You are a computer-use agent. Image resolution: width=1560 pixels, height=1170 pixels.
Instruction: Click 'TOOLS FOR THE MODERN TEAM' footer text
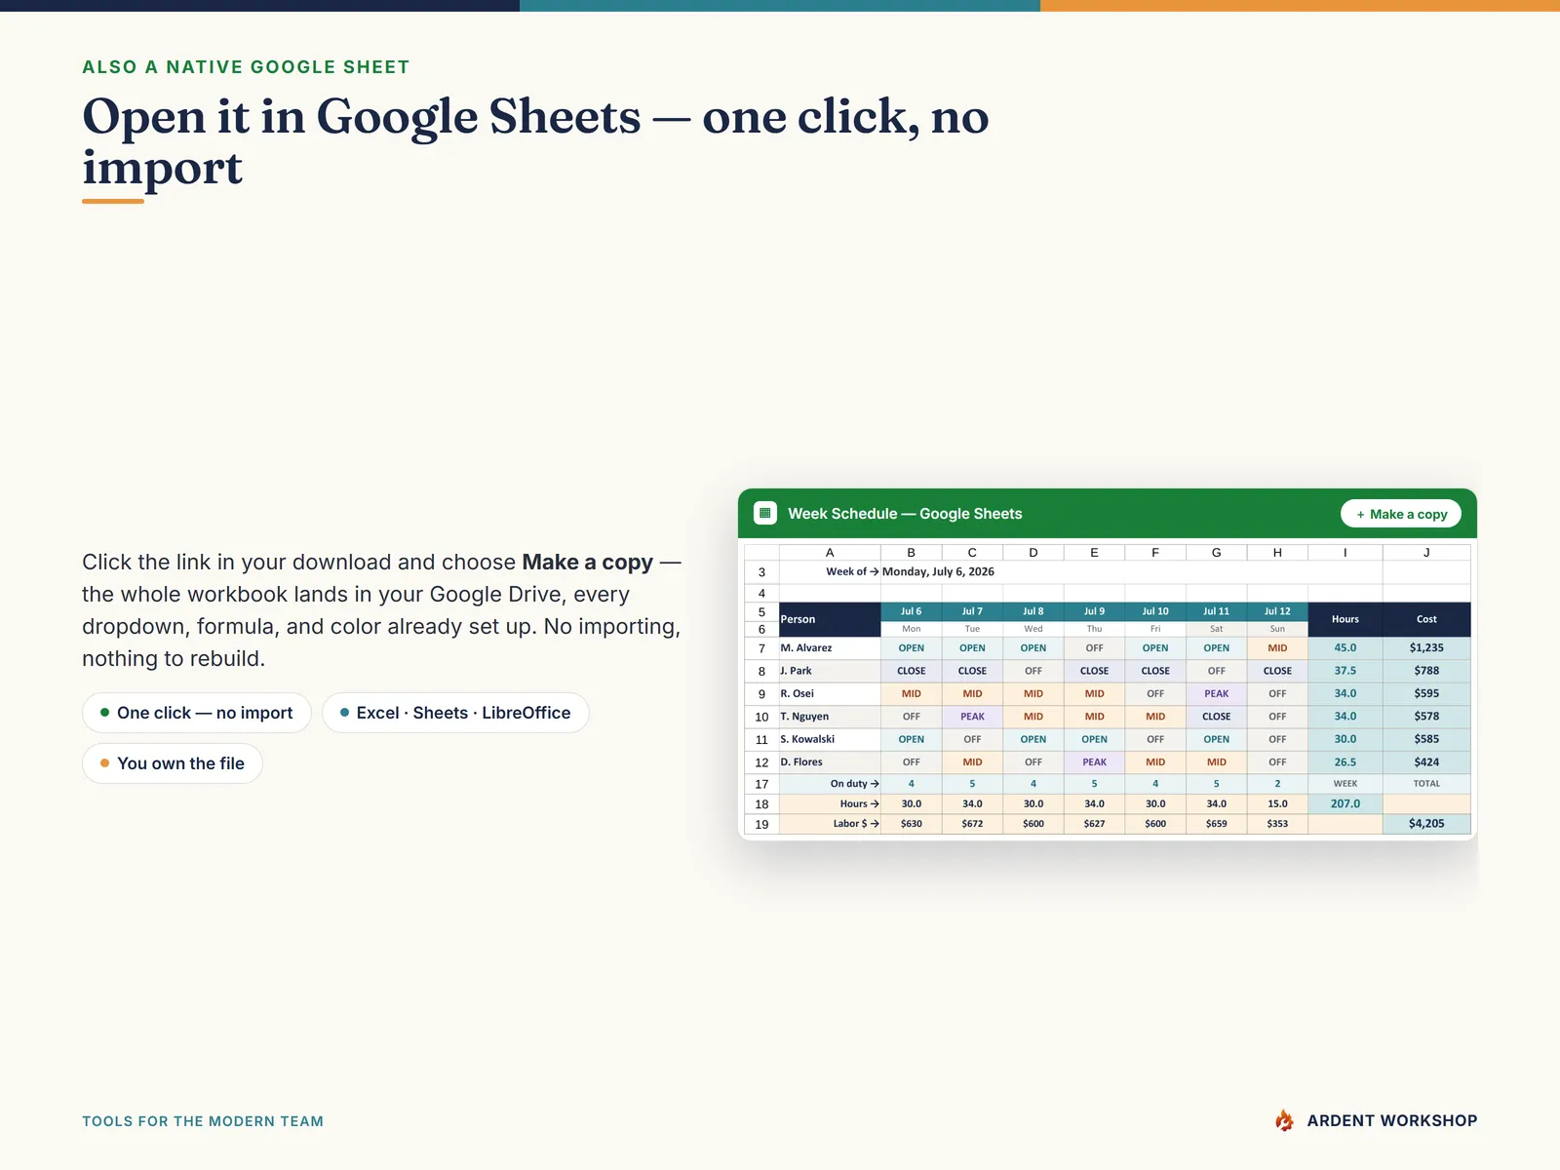coord(203,1121)
